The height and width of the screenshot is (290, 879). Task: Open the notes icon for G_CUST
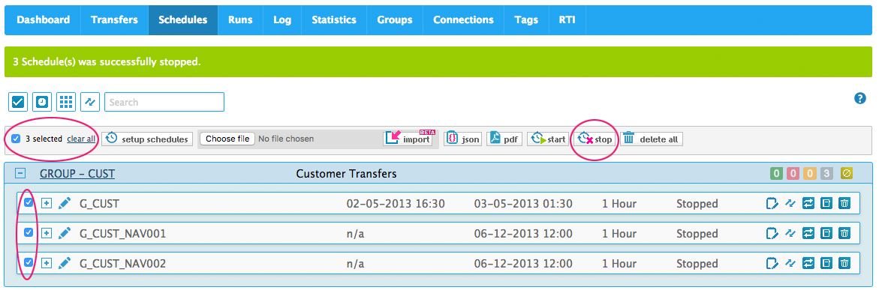[772, 202]
